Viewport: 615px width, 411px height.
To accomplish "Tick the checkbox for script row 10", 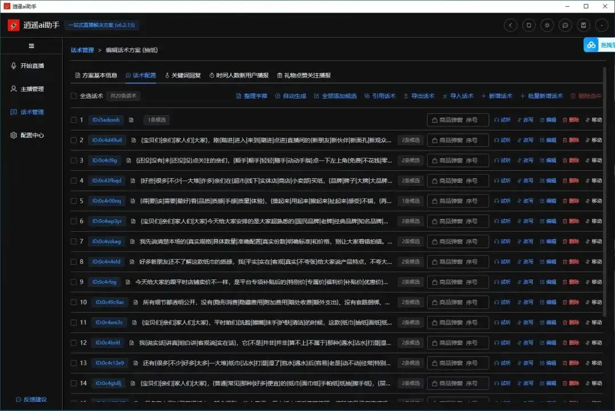I will tap(73, 302).
